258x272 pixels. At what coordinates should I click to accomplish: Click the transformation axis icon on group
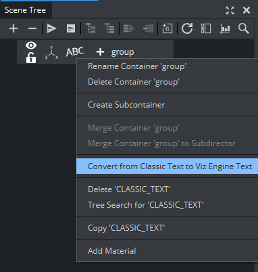pyautogui.click(x=51, y=53)
